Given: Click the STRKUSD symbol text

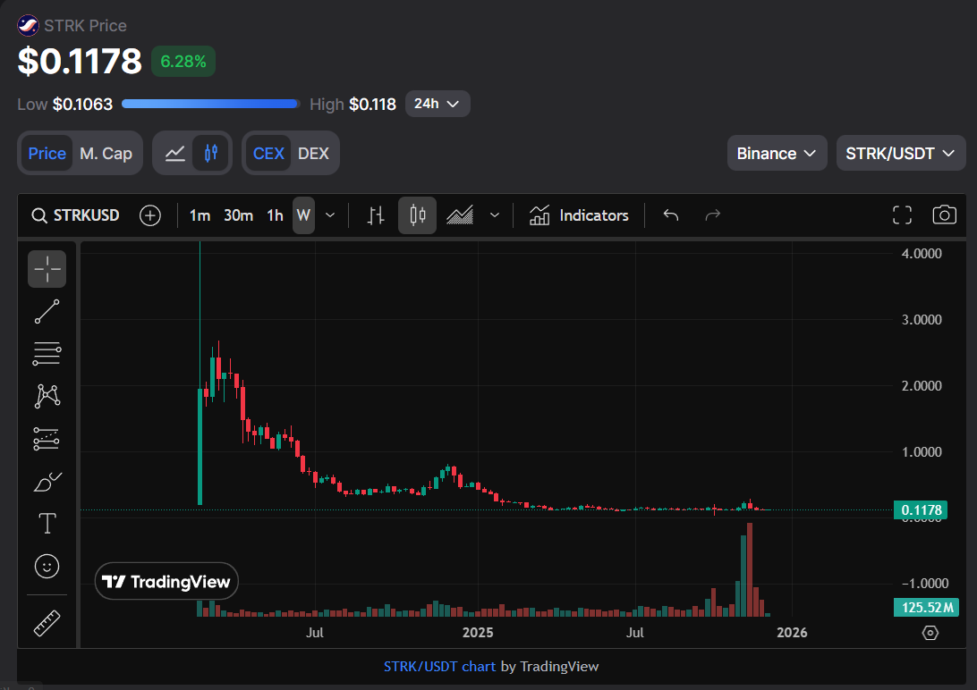Looking at the screenshot, I should point(86,215).
